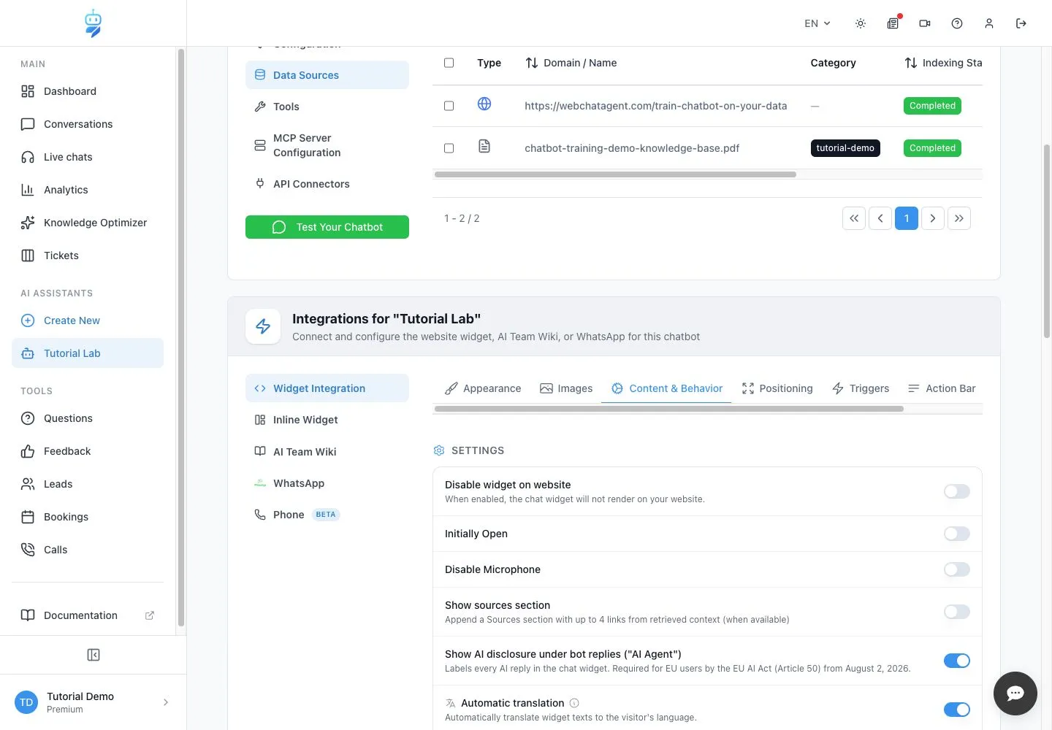
Task: Open the user profile icon
Action: (x=989, y=23)
